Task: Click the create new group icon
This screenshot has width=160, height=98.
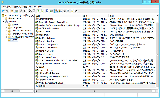Action: click(60, 11)
